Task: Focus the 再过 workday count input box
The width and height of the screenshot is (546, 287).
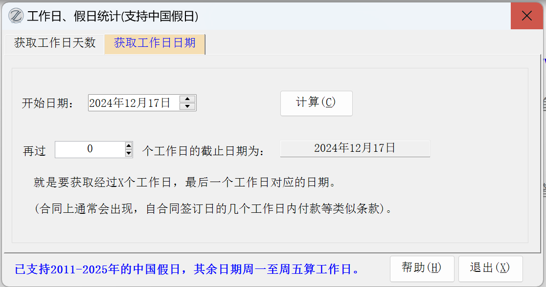Action: pos(90,149)
